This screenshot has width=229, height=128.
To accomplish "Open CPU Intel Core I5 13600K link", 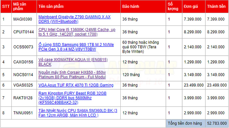I will pos(77,32).
